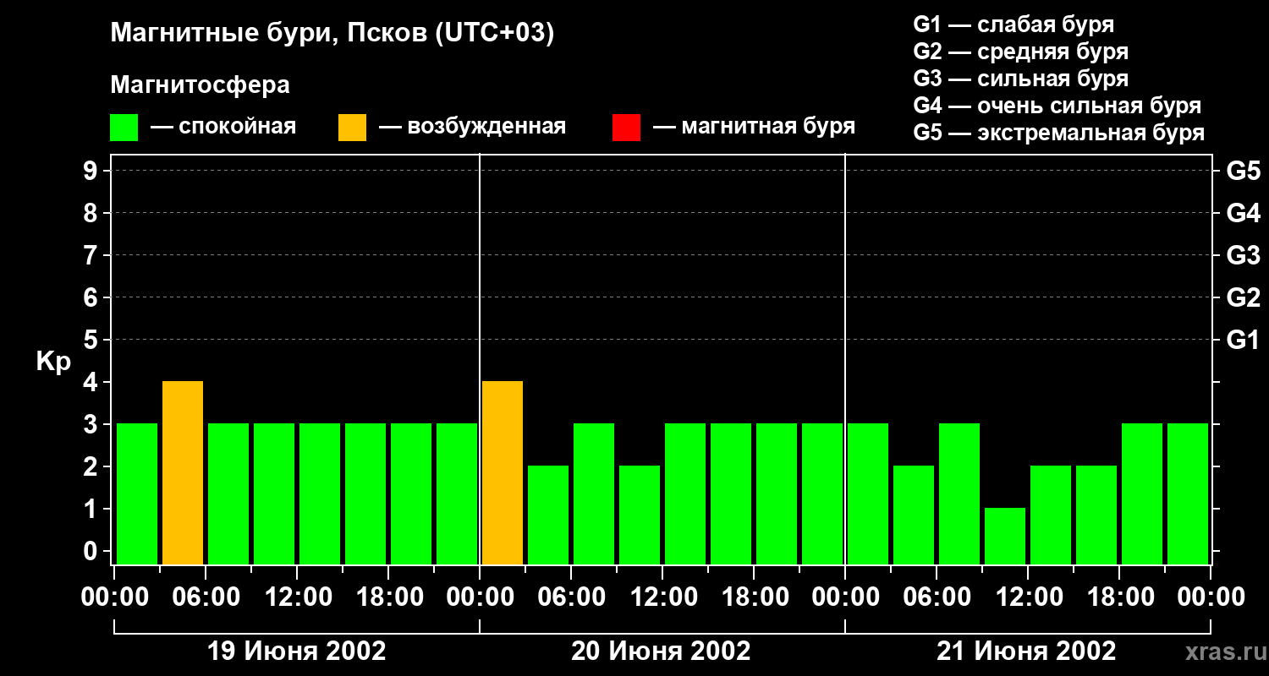1269x676 pixels.
Task: Select the last bar on 21 June
Action: tap(1188, 494)
